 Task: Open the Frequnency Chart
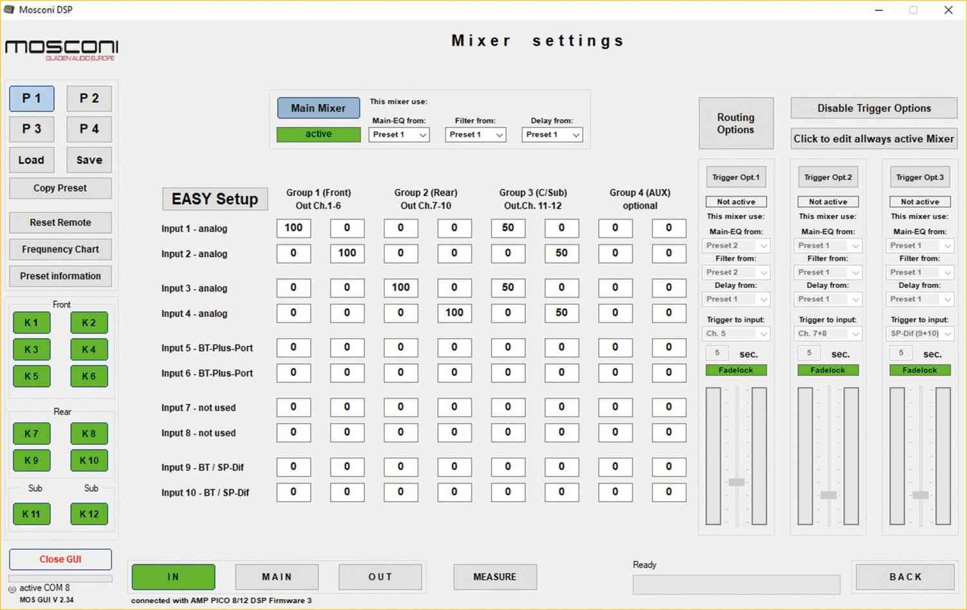[x=60, y=249]
